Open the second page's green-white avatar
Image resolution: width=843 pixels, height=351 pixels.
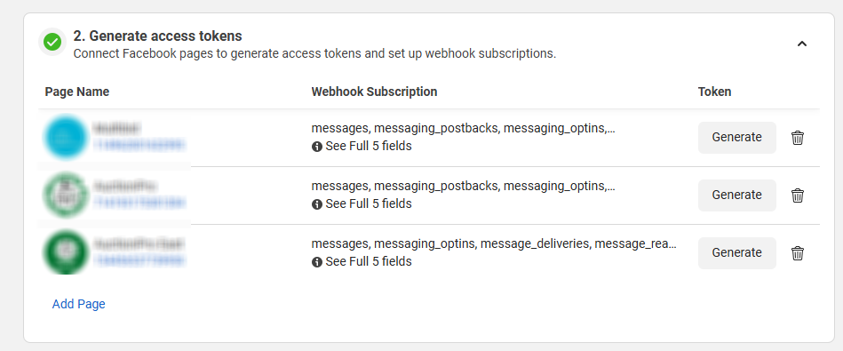pyautogui.click(x=65, y=195)
